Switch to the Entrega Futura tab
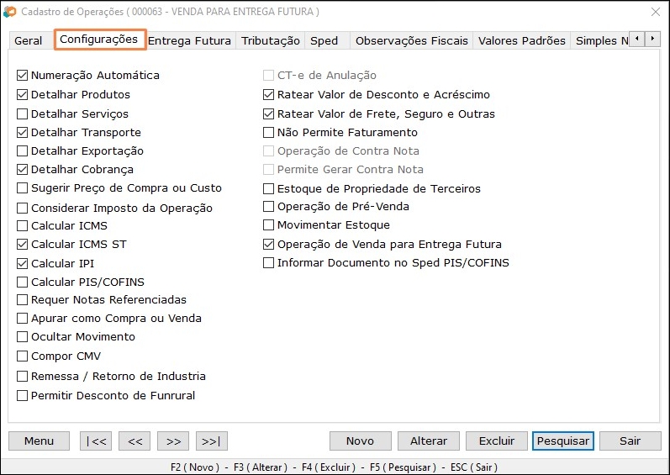The height and width of the screenshot is (475, 670). pyautogui.click(x=190, y=40)
